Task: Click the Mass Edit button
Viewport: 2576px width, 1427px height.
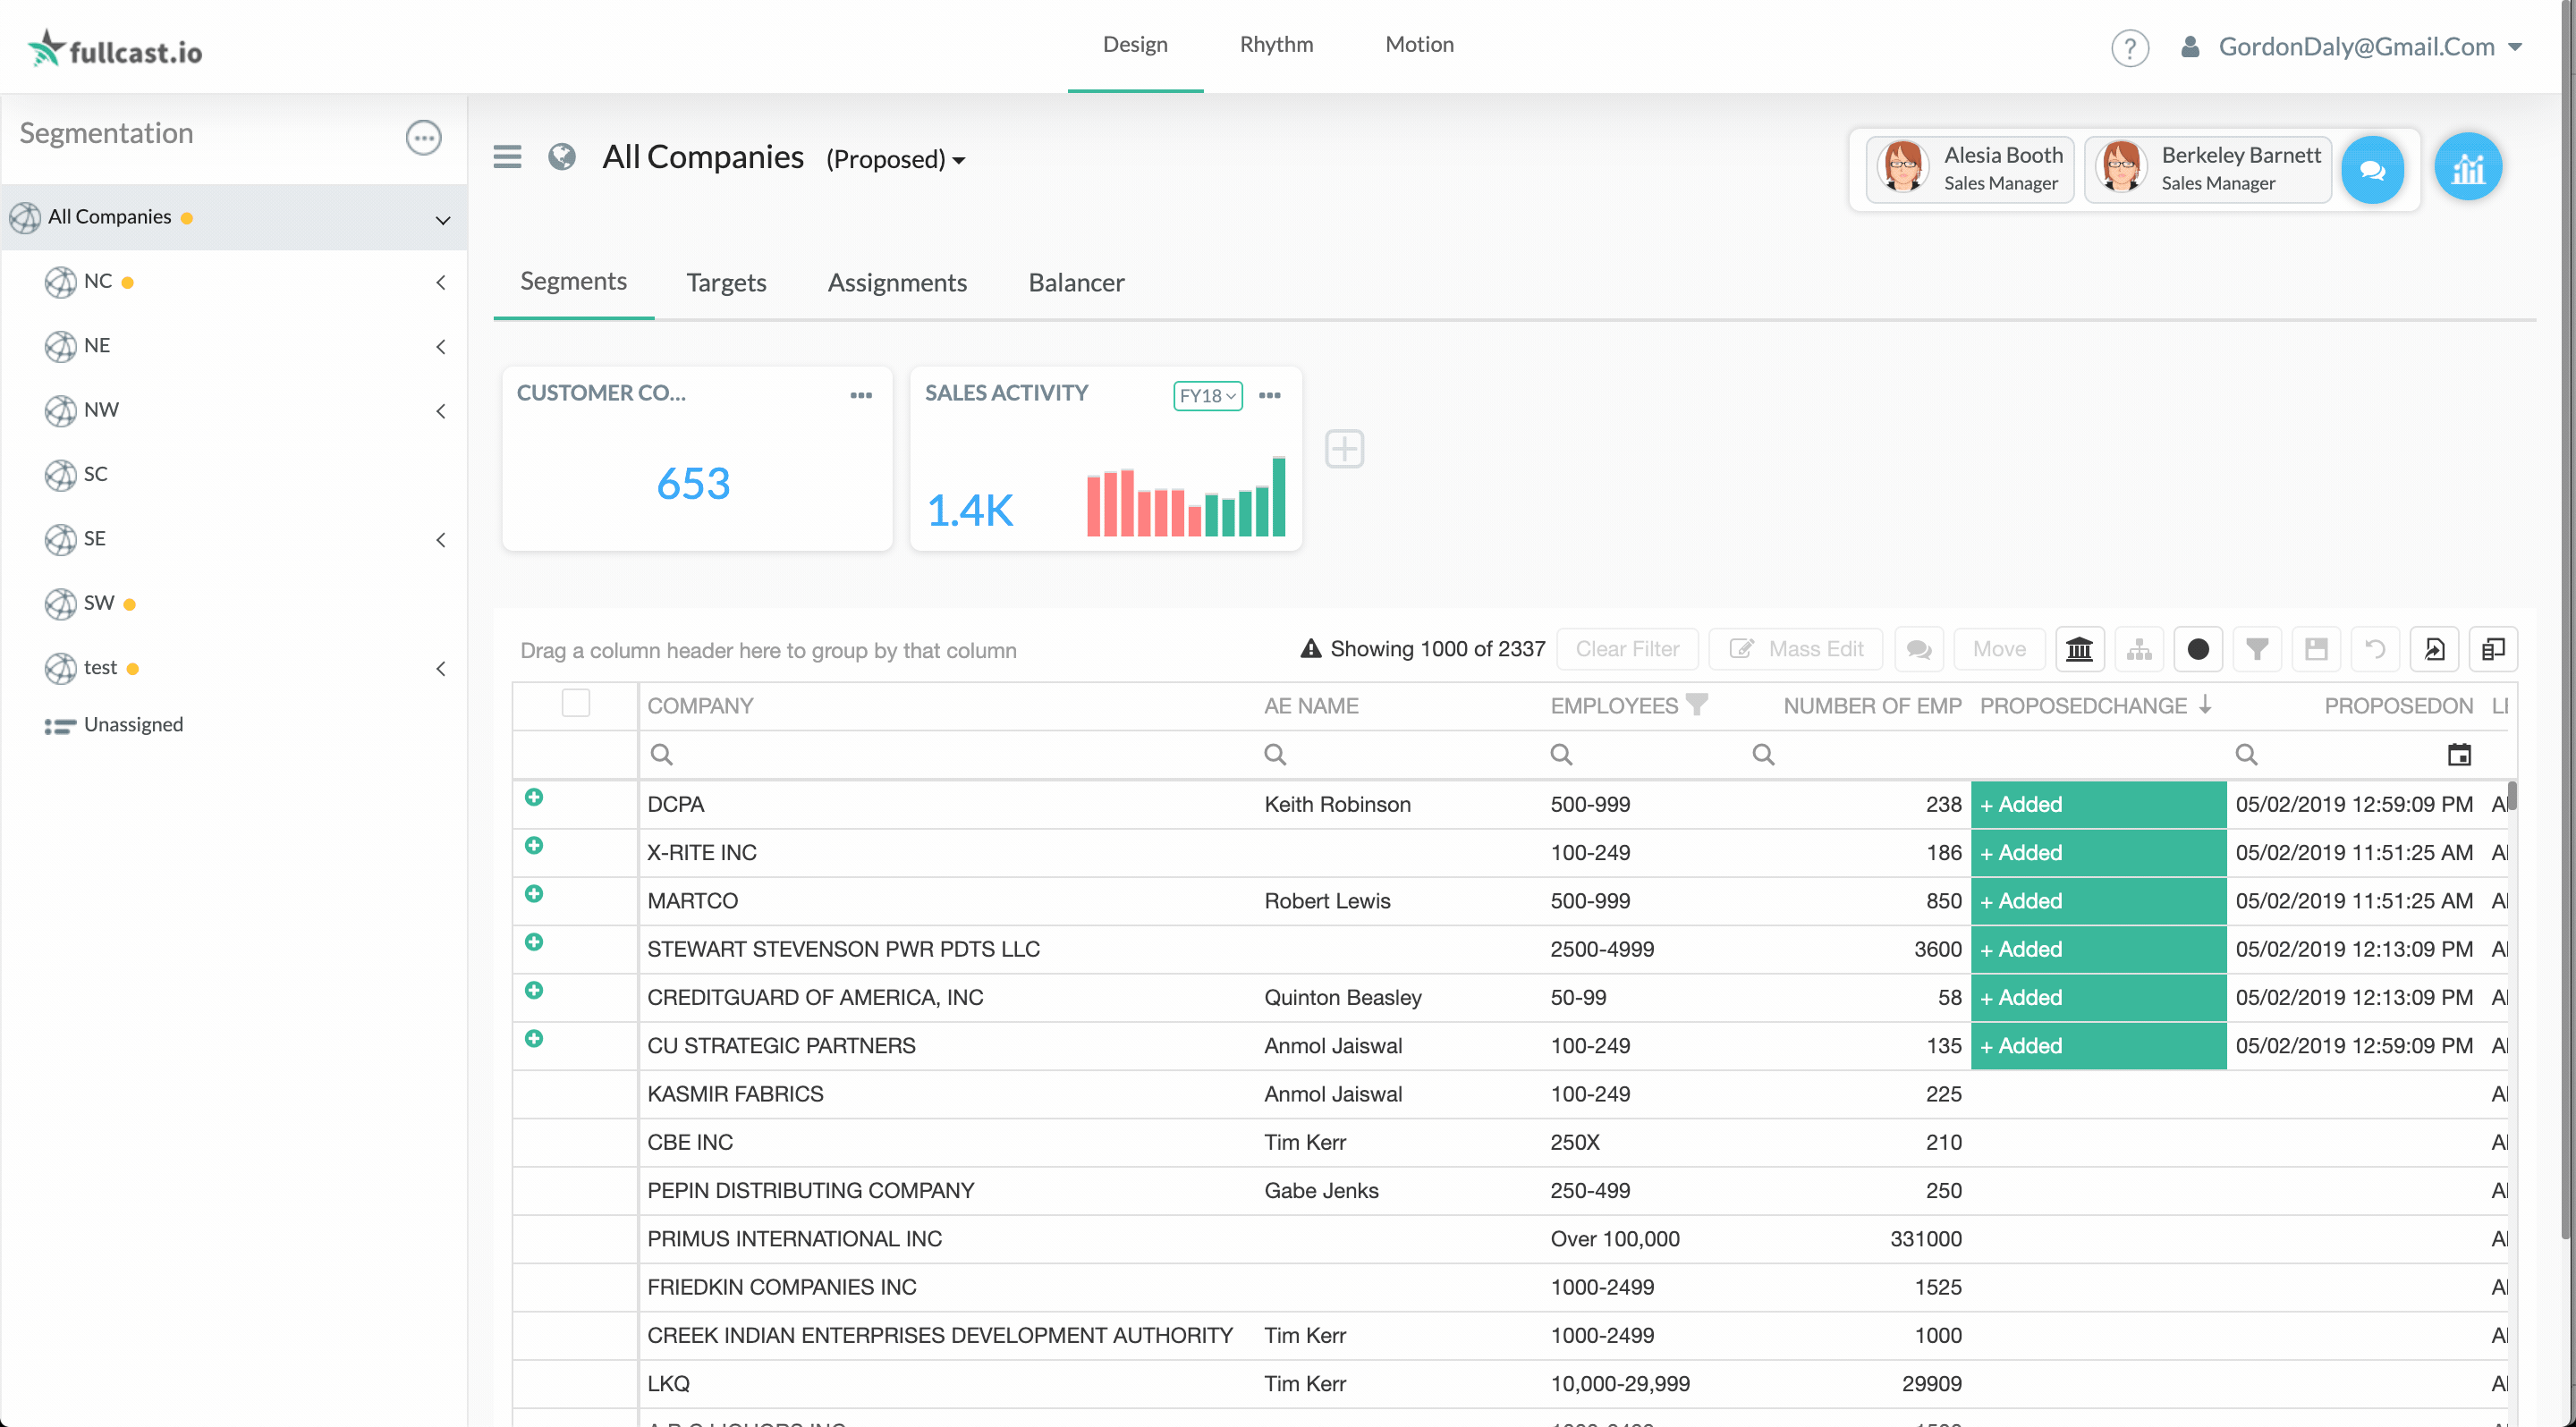Action: tap(1795, 648)
